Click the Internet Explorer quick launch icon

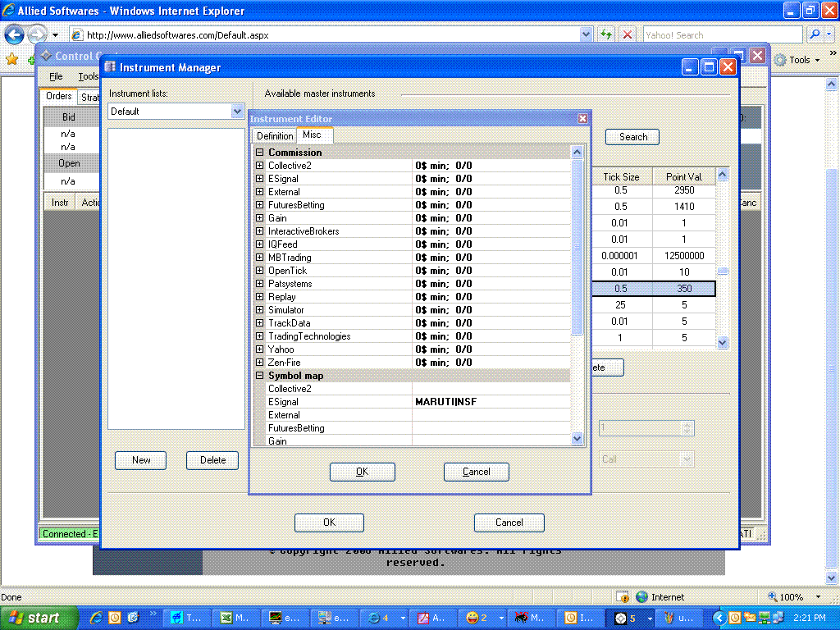[97, 618]
